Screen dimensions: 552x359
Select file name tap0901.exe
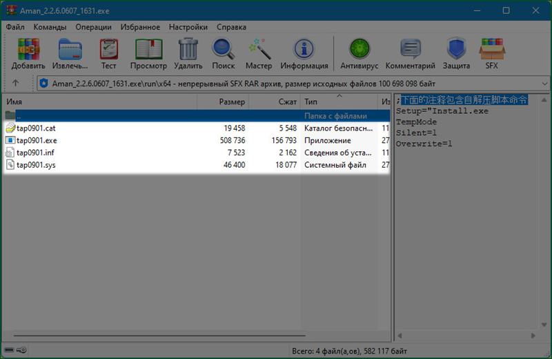pos(37,141)
